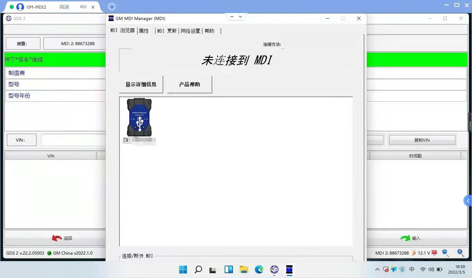Launch Microsoft Edge from taskbar
The height and width of the screenshot is (278, 472).
[x=259, y=269]
